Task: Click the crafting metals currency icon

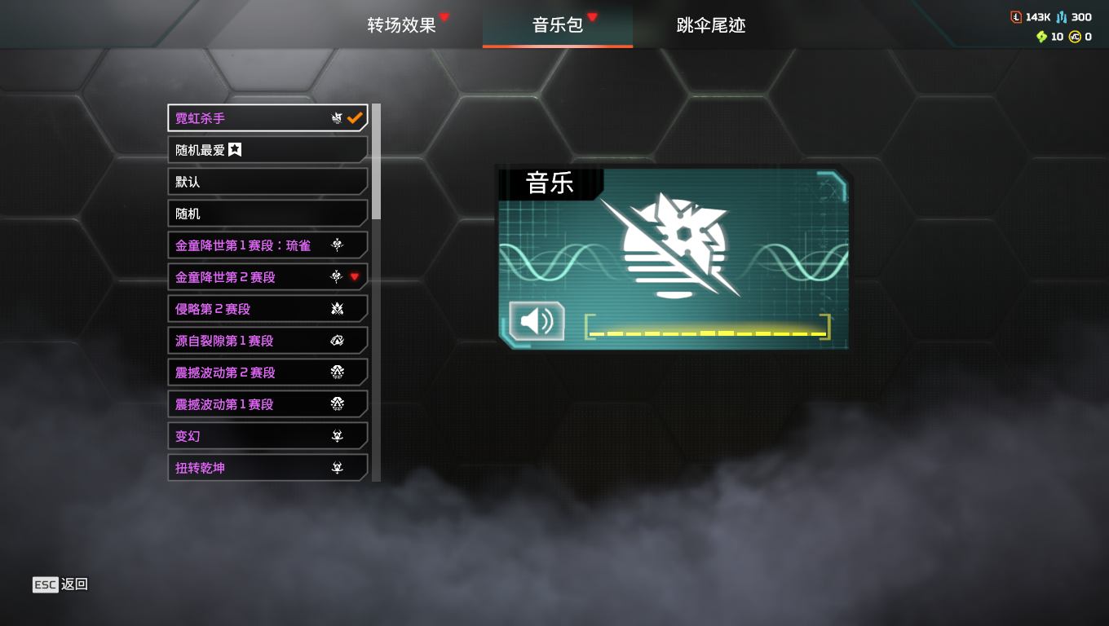Action: [x=1061, y=17]
